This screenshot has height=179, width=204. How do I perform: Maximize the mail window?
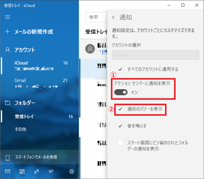pyautogui.click(x=183, y=5)
